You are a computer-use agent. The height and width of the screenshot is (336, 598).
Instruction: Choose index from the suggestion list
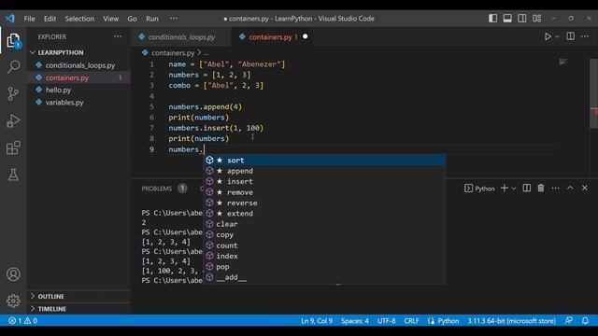pyautogui.click(x=325, y=257)
